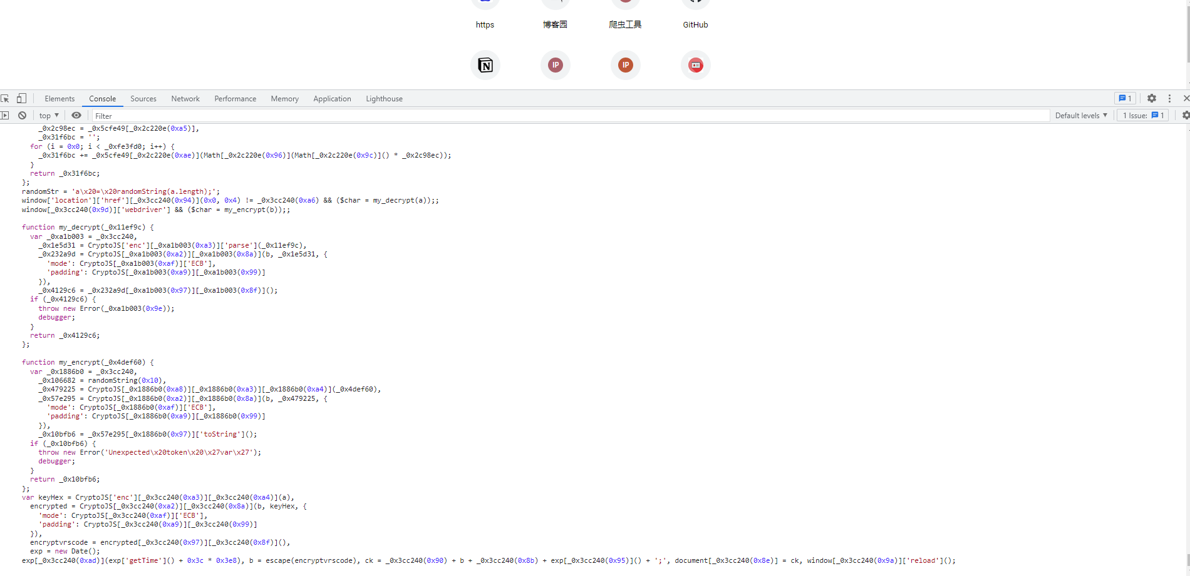Focus the console Filter input field

coord(571,116)
